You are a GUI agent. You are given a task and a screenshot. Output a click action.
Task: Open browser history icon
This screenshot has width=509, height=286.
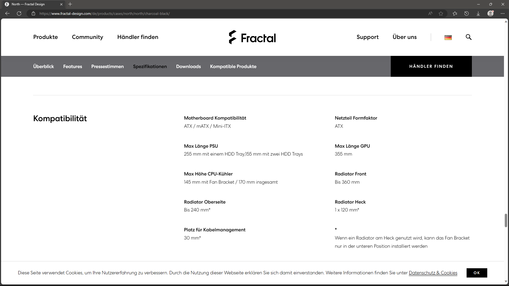467,14
